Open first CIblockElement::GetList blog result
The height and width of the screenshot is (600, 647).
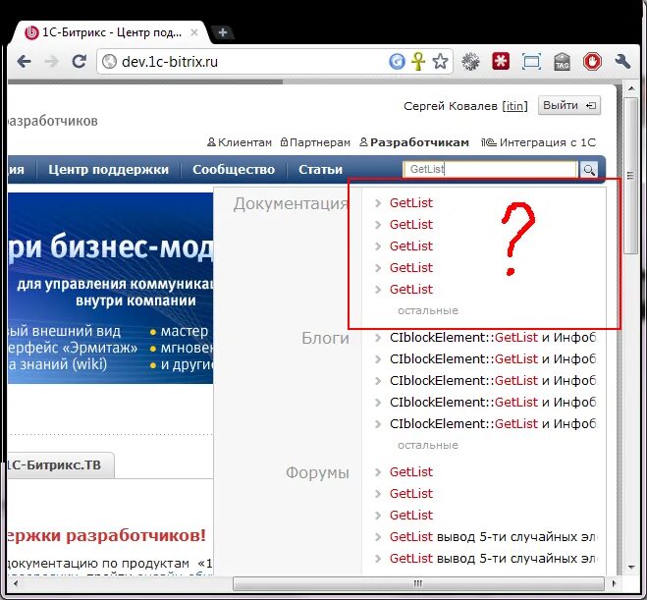click(x=493, y=338)
